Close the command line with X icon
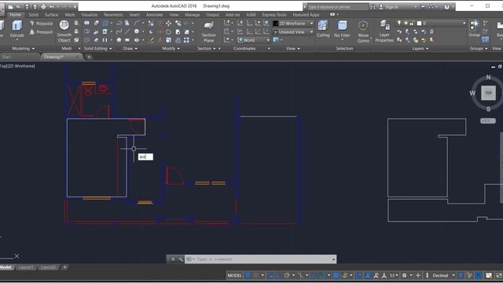 click(x=173, y=259)
